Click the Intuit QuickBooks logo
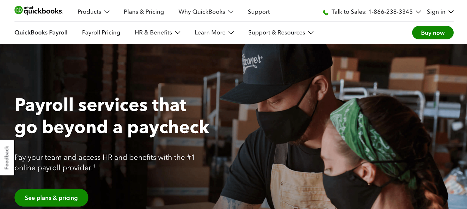The width and height of the screenshot is (467, 209). coord(39,11)
